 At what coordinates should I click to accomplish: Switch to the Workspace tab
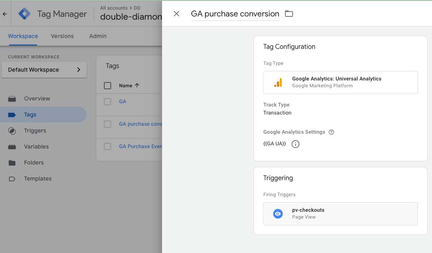tap(23, 36)
